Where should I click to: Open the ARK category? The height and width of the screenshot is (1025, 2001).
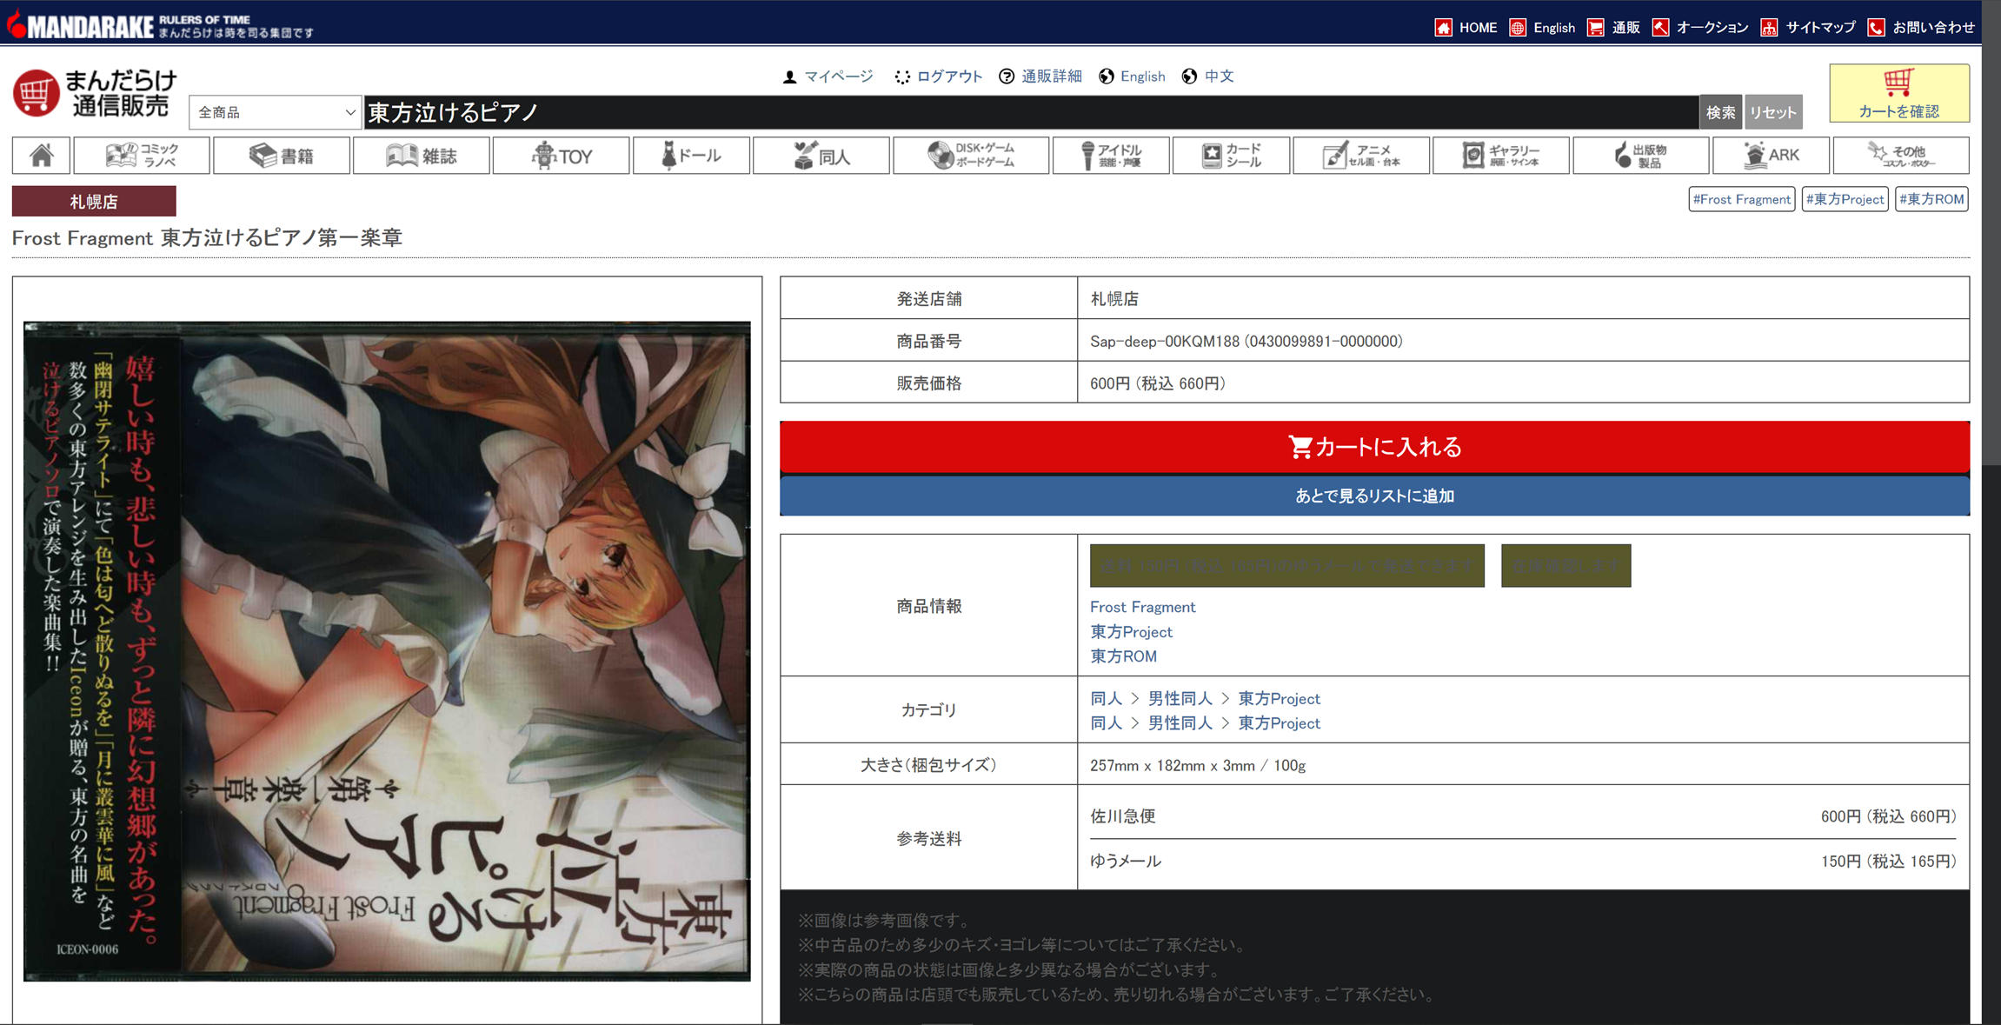point(1771,156)
